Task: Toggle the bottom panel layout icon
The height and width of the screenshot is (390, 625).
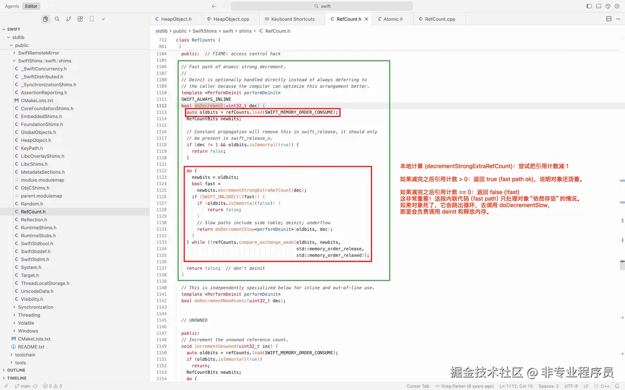Action: click(x=599, y=6)
